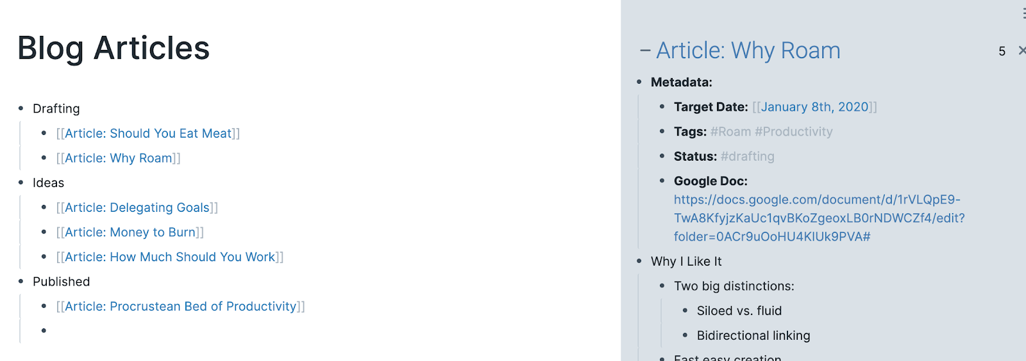
Task: Open Article: Money to Burn link
Action: click(x=130, y=232)
